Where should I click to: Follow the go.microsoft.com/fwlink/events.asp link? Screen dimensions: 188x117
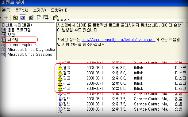pos(118,40)
